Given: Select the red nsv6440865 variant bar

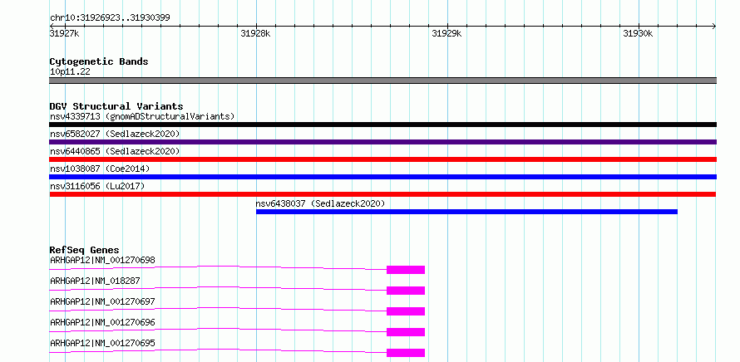Looking at the screenshot, I should pos(382,159).
